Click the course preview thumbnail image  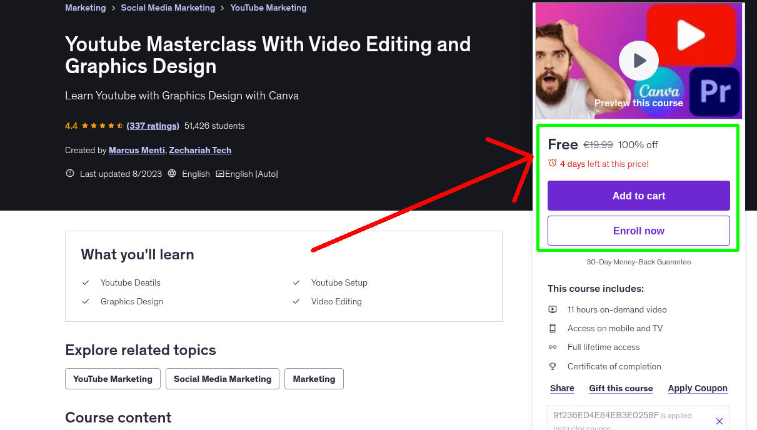pyautogui.click(x=638, y=61)
